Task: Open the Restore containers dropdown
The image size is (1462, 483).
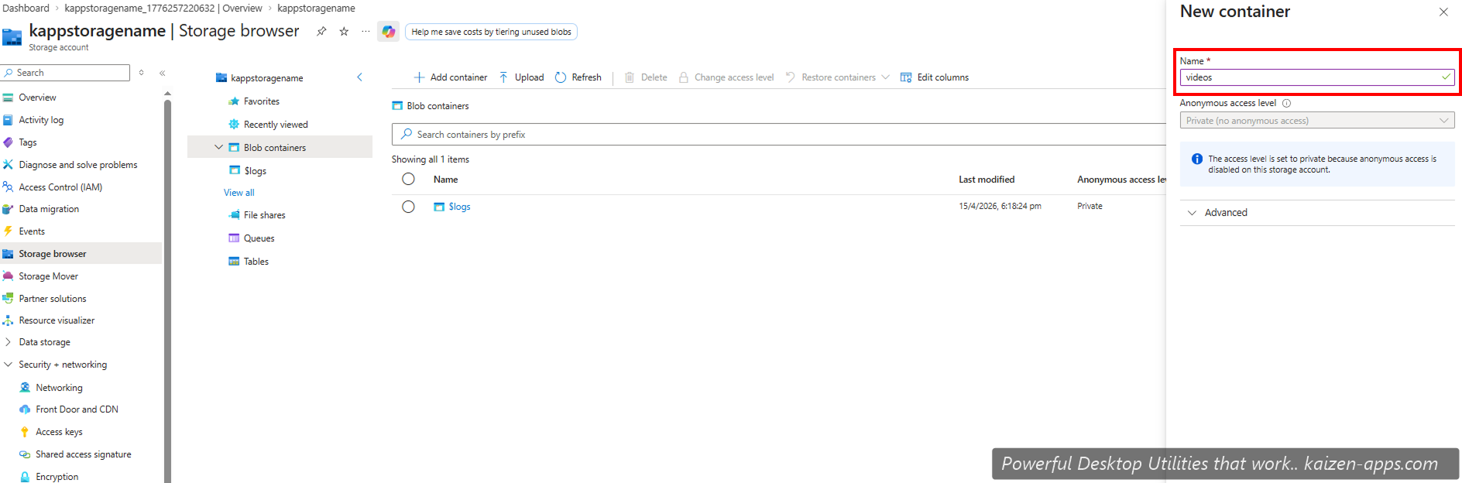Action: pos(837,77)
